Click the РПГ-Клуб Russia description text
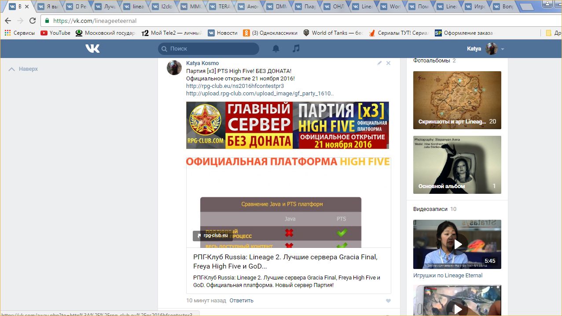The image size is (562, 316). [x=287, y=281]
